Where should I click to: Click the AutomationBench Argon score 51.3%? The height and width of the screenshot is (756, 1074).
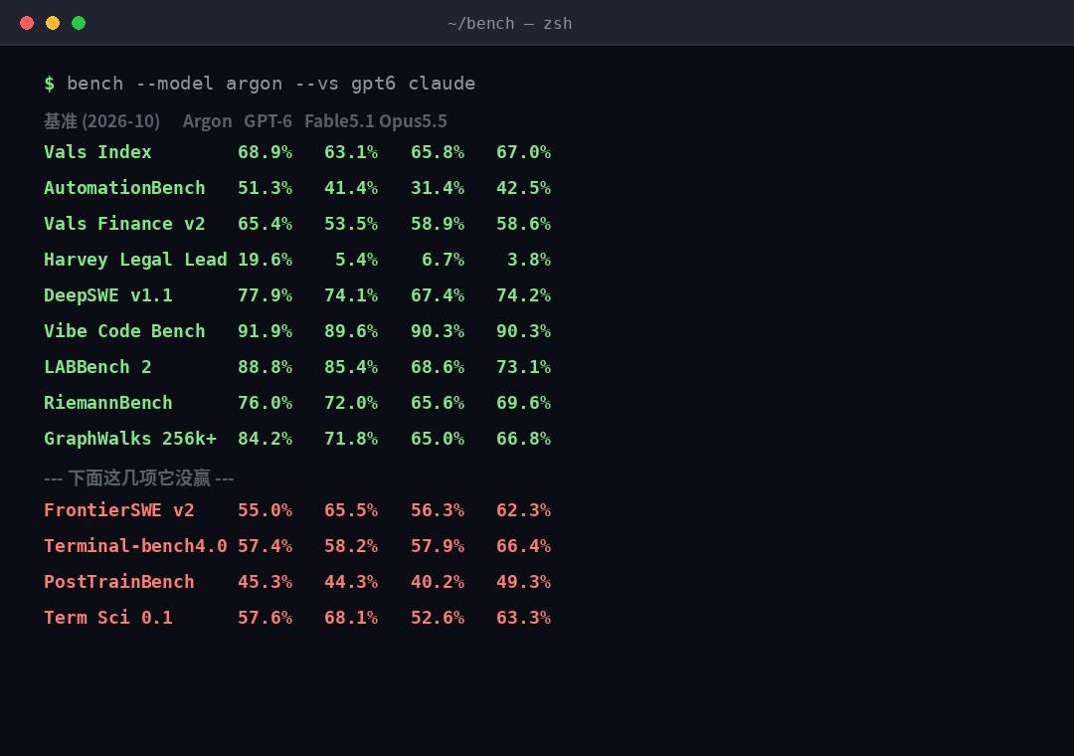pyautogui.click(x=265, y=188)
